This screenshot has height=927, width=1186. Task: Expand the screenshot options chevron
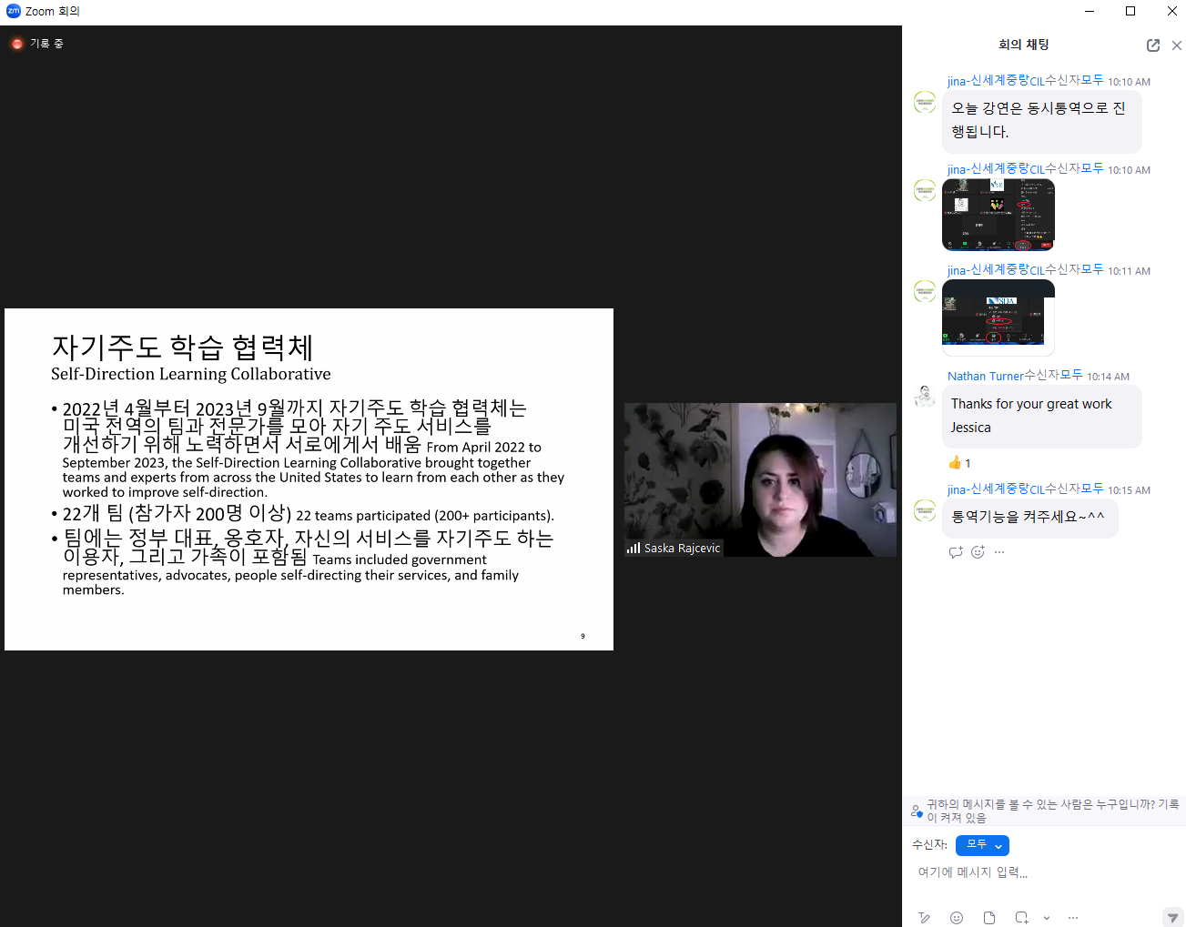click(1047, 918)
